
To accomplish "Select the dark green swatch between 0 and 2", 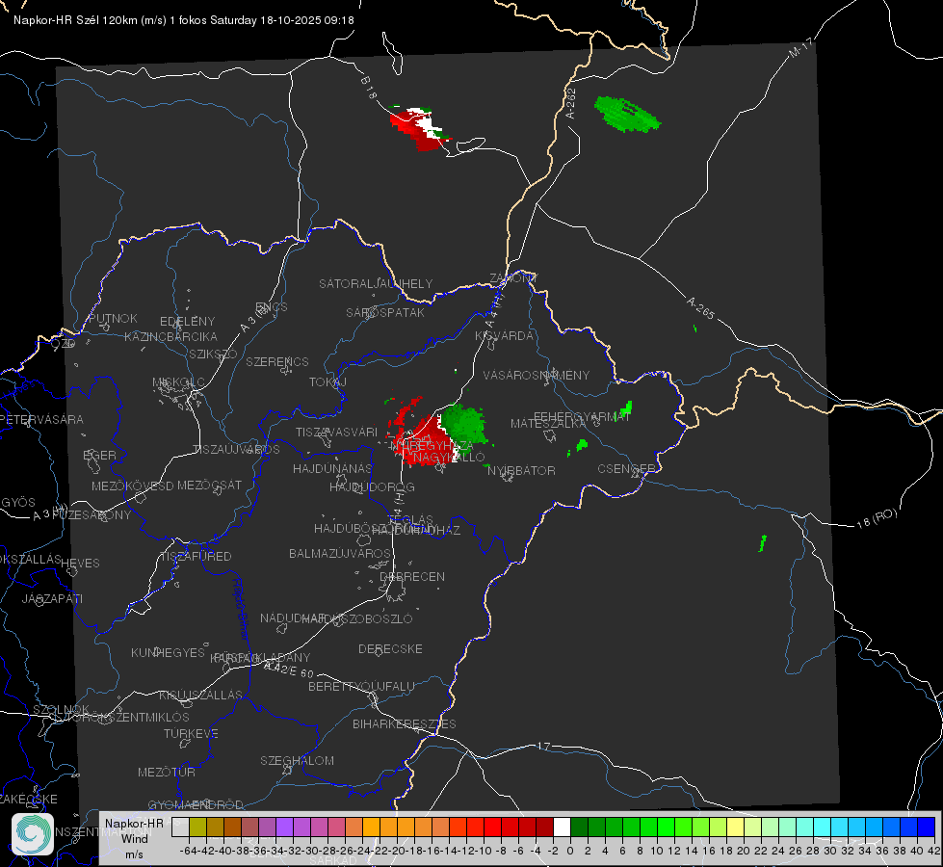I will (579, 828).
